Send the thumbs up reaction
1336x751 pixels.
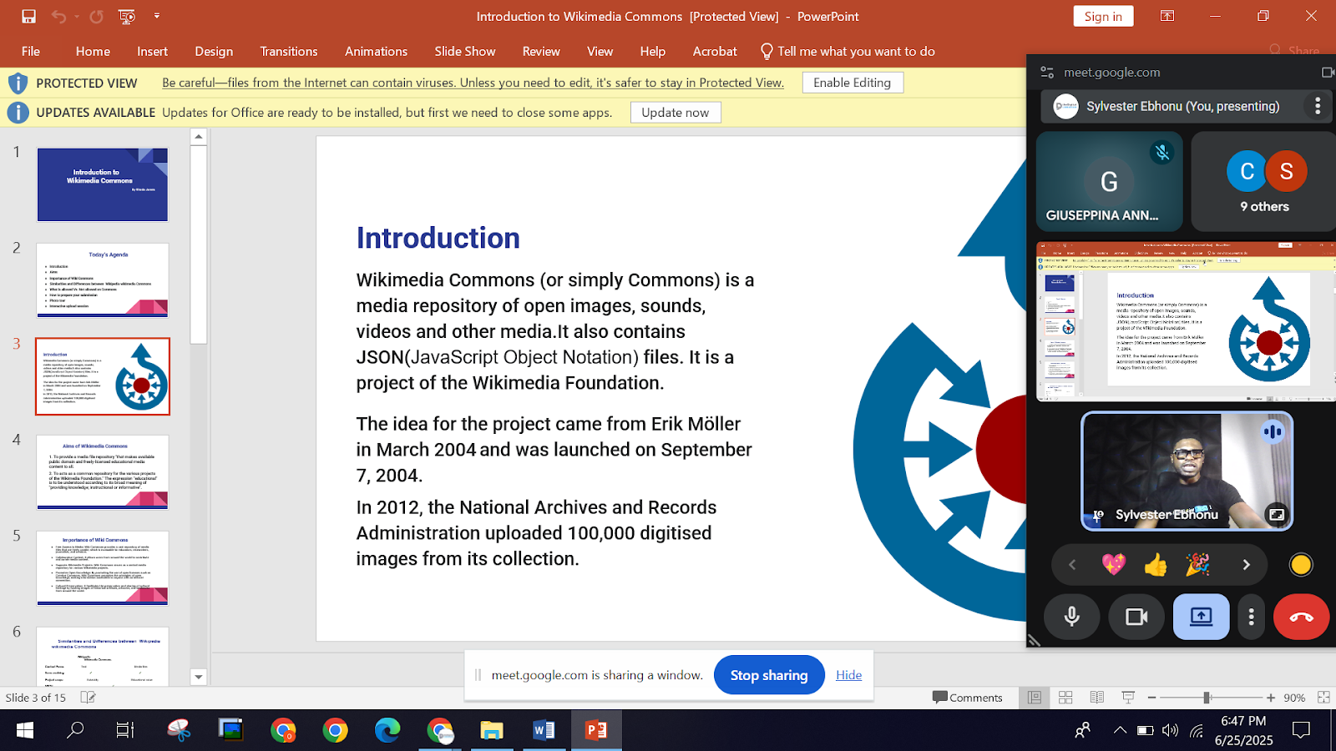coord(1156,565)
